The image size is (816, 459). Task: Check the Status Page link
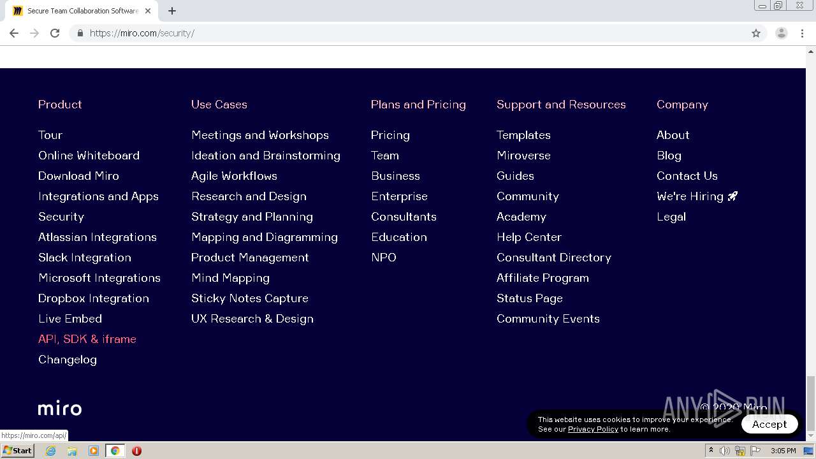click(x=530, y=298)
